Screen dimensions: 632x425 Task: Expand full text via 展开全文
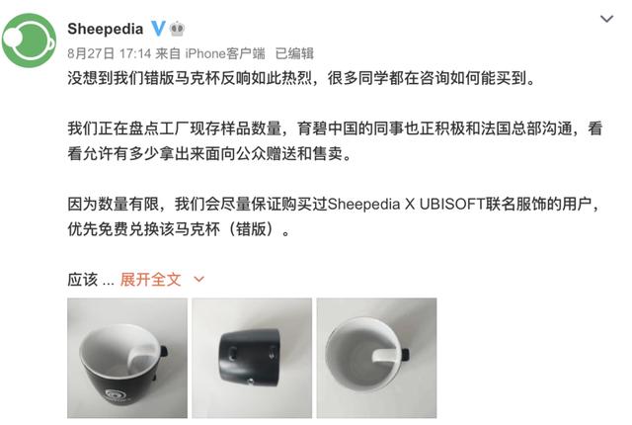pos(151,280)
